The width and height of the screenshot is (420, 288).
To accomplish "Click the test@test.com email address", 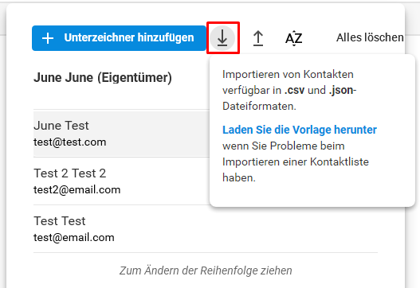I will (69, 142).
